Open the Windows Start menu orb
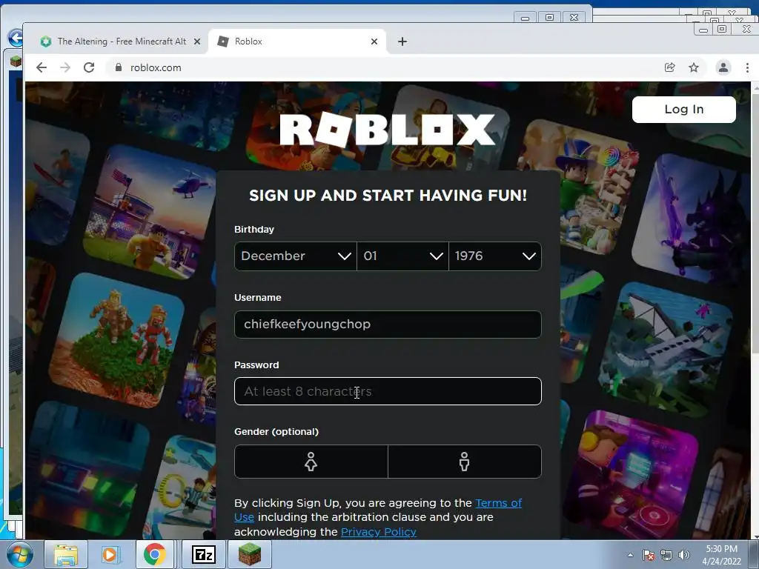Screen dimensions: 759x569 coord(19,554)
